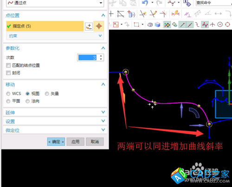Increase 次数 value with up stepper

tap(101, 56)
